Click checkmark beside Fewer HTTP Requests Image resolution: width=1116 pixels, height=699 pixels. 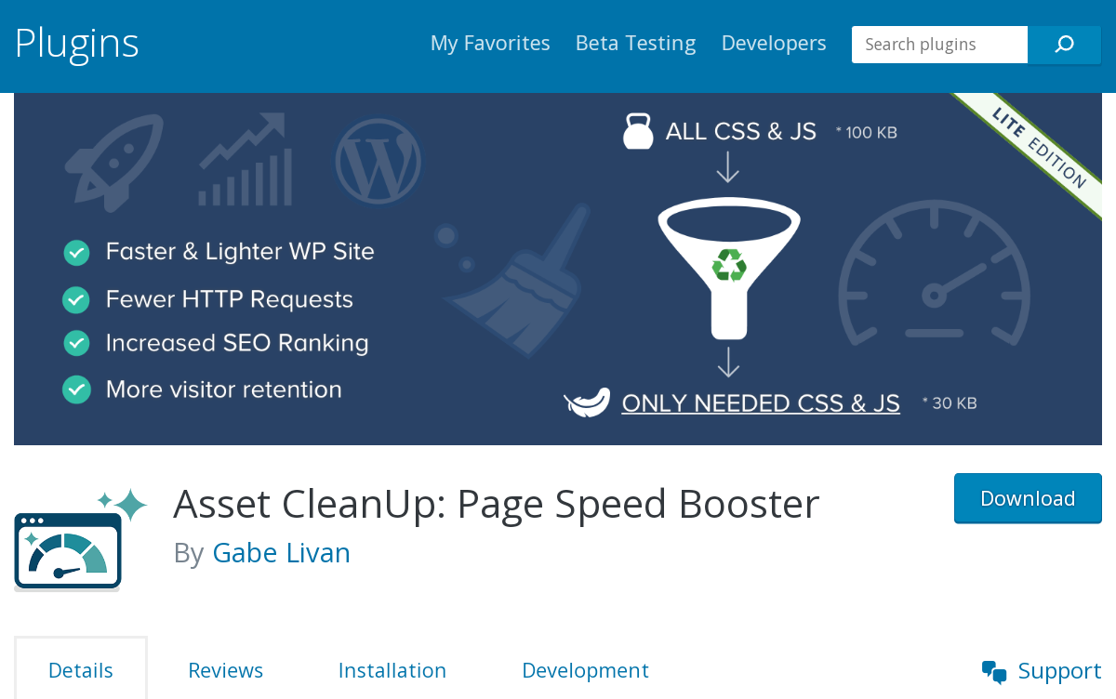(x=75, y=299)
